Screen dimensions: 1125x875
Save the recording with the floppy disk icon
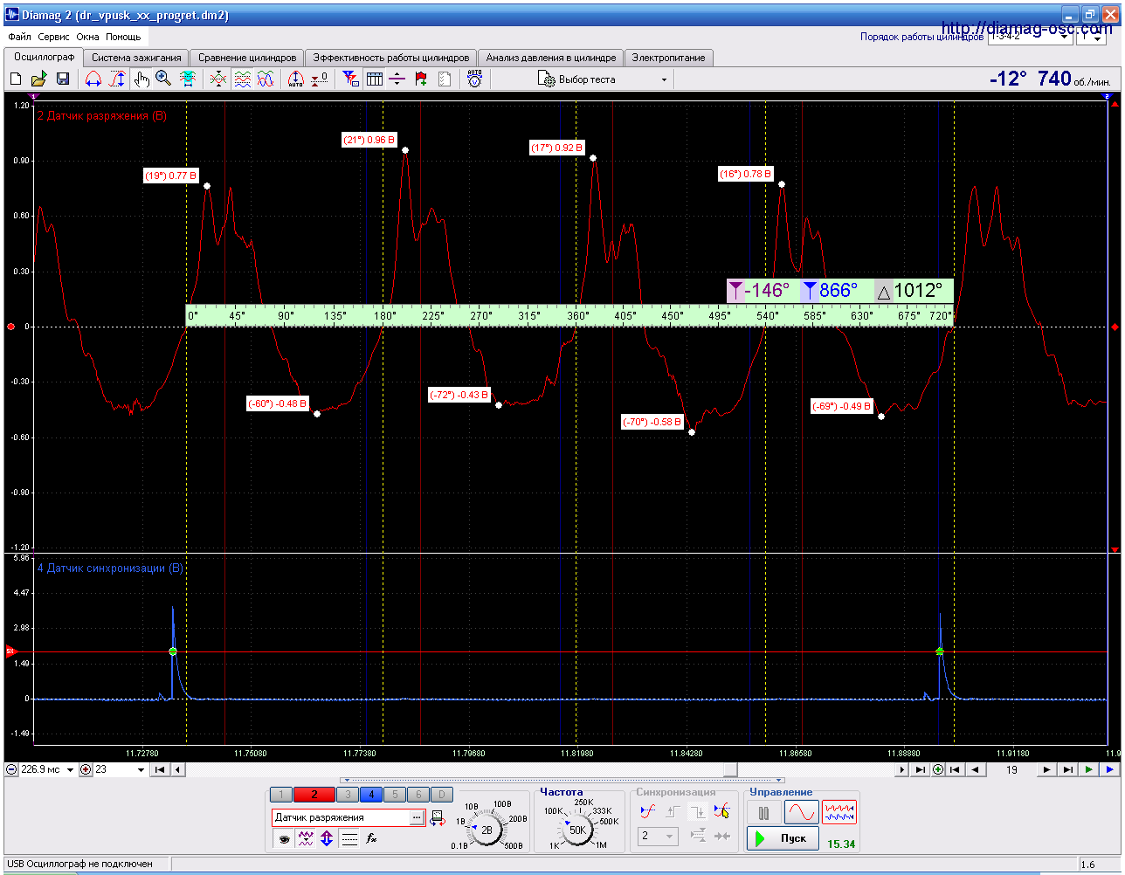click(63, 79)
